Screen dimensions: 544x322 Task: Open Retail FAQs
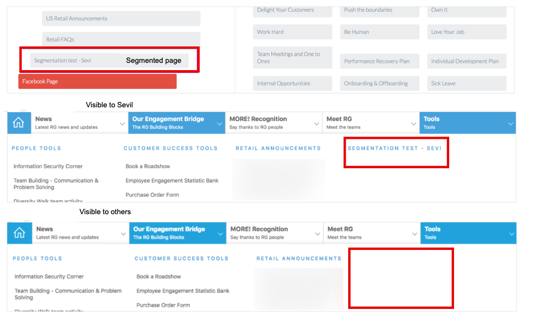(121, 39)
